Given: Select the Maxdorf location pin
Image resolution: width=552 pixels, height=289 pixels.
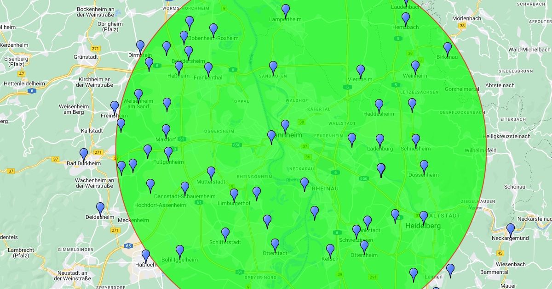Looking at the screenshot, I should (x=166, y=131).
